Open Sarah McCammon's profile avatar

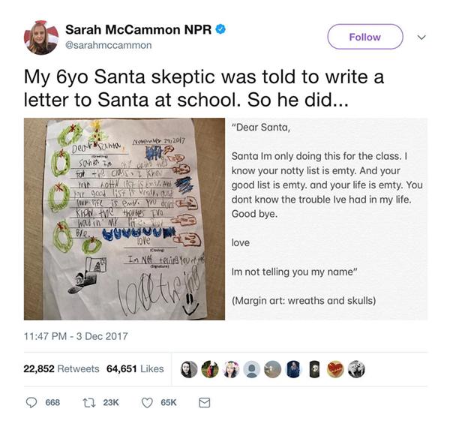pyautogui.click(x=40, y=37)
